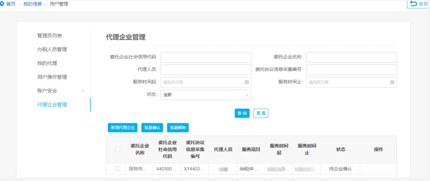Focus the 委托企业社会信用代码 input field
430x181 pixels.
pyautogui.click(x=206, y=57)
